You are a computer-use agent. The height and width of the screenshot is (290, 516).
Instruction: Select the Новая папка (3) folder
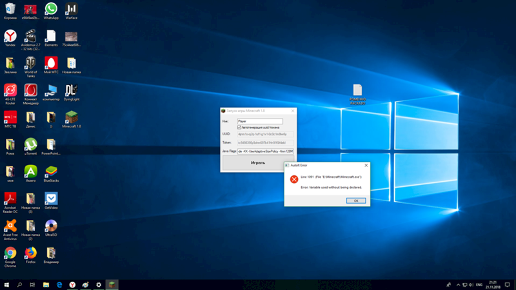pyautogui.click(x=30, y=202)
